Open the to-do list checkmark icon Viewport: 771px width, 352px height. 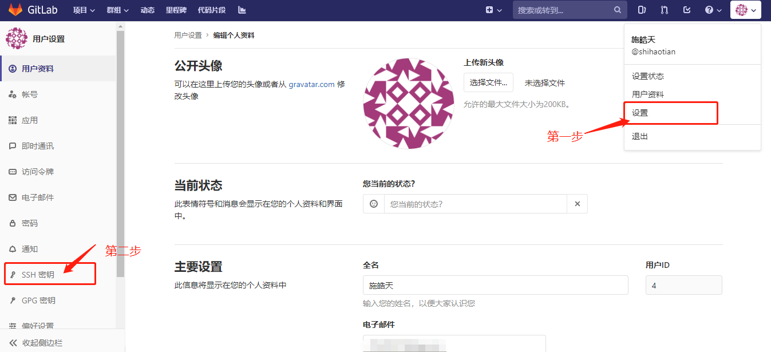pos(686,10)
